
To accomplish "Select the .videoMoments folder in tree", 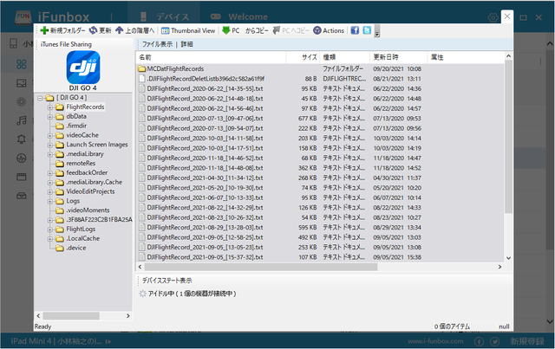I will coord(88,210).
